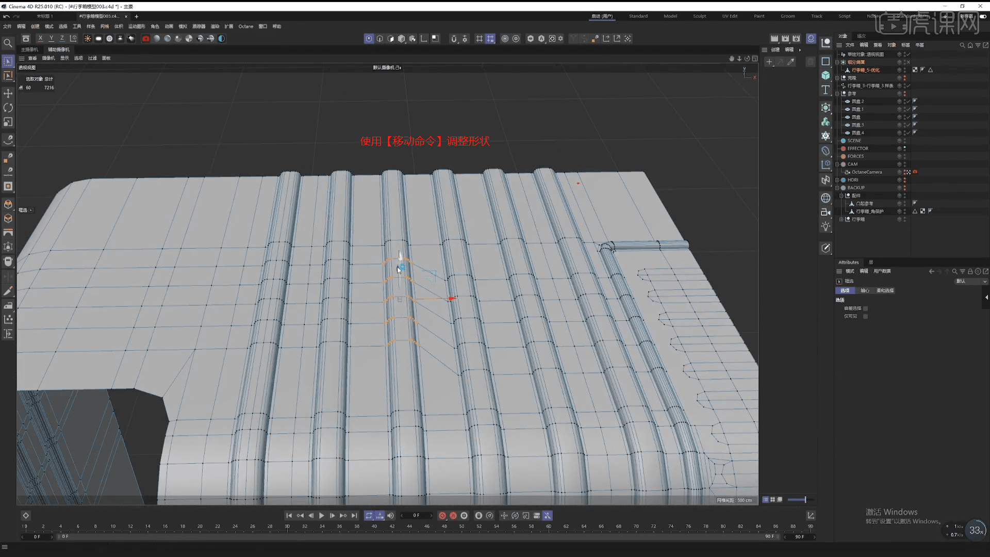The height and width of the screenshot is (557, 990).
Task: Toggle the 仅可见 checkbox
Action: coord(865,316)
